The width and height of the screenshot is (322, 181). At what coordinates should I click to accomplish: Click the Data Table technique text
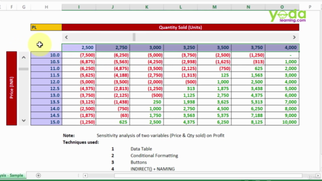[141, 149]
